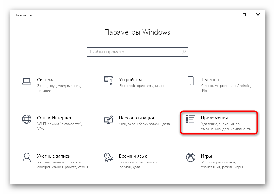
Task: Open the Устройства category text
Action: coord(131,80)
